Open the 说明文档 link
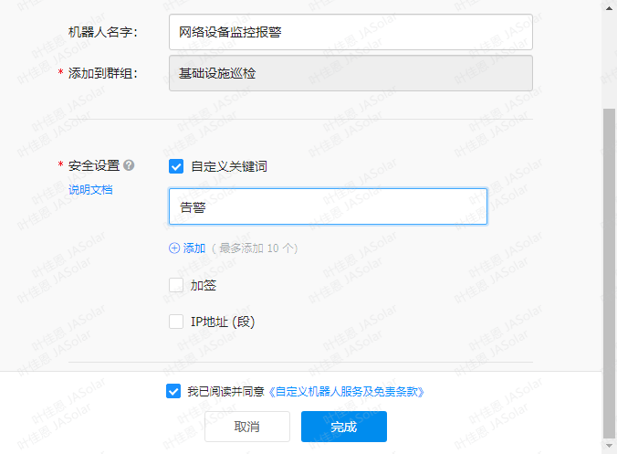 [x=90, y=190]
